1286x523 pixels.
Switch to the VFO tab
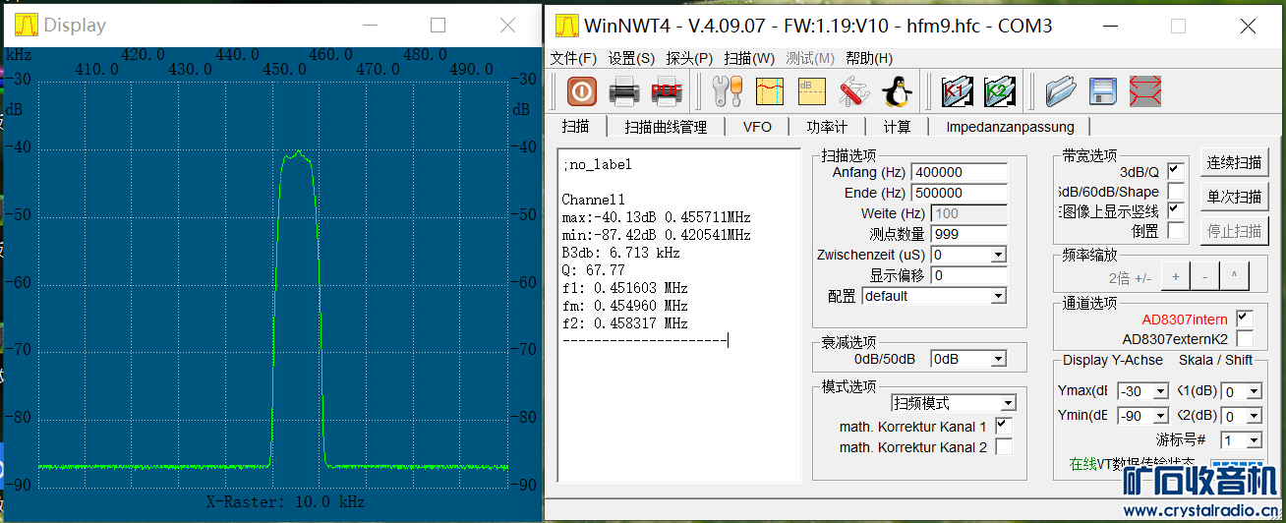[x=757, y=126]
